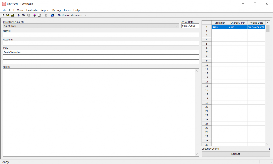This screenshot has height=164, width=273.
Task: Open a file using the folder icon
Action: [7, 15]
